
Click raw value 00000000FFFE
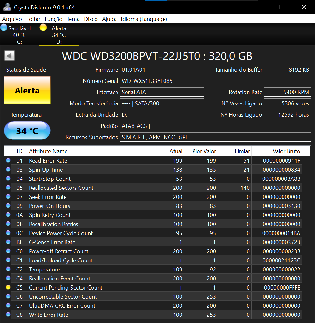[x=282, y=288]
